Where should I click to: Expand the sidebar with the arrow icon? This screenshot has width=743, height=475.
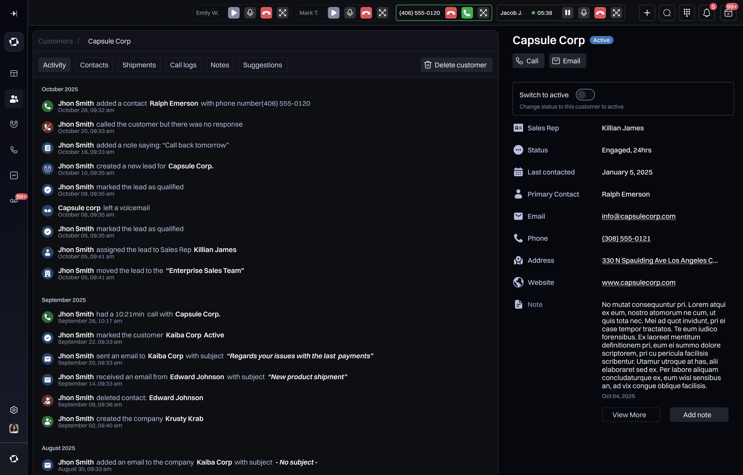(14, 13)
